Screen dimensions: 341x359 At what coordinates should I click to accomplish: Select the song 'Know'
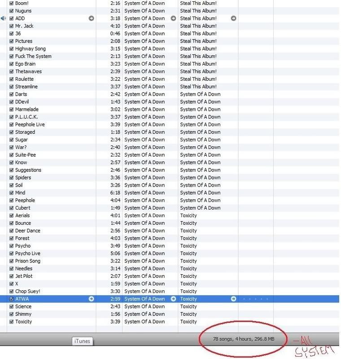point(21,162)
